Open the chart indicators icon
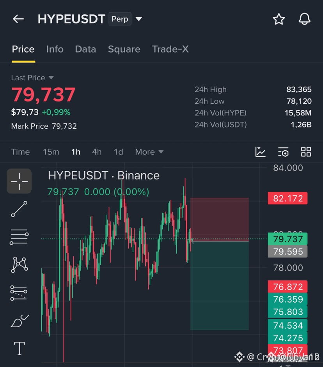This screenshot has width=323, height=367. coord(260,152)
